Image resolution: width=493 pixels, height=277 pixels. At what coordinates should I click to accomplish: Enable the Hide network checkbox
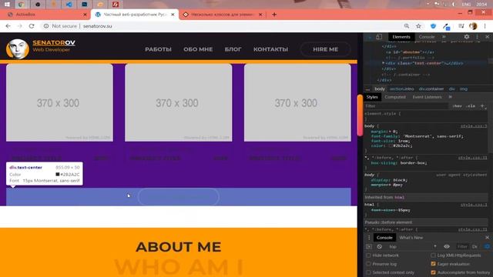tap(368, 255)
